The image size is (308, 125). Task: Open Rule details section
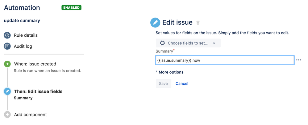26,35
